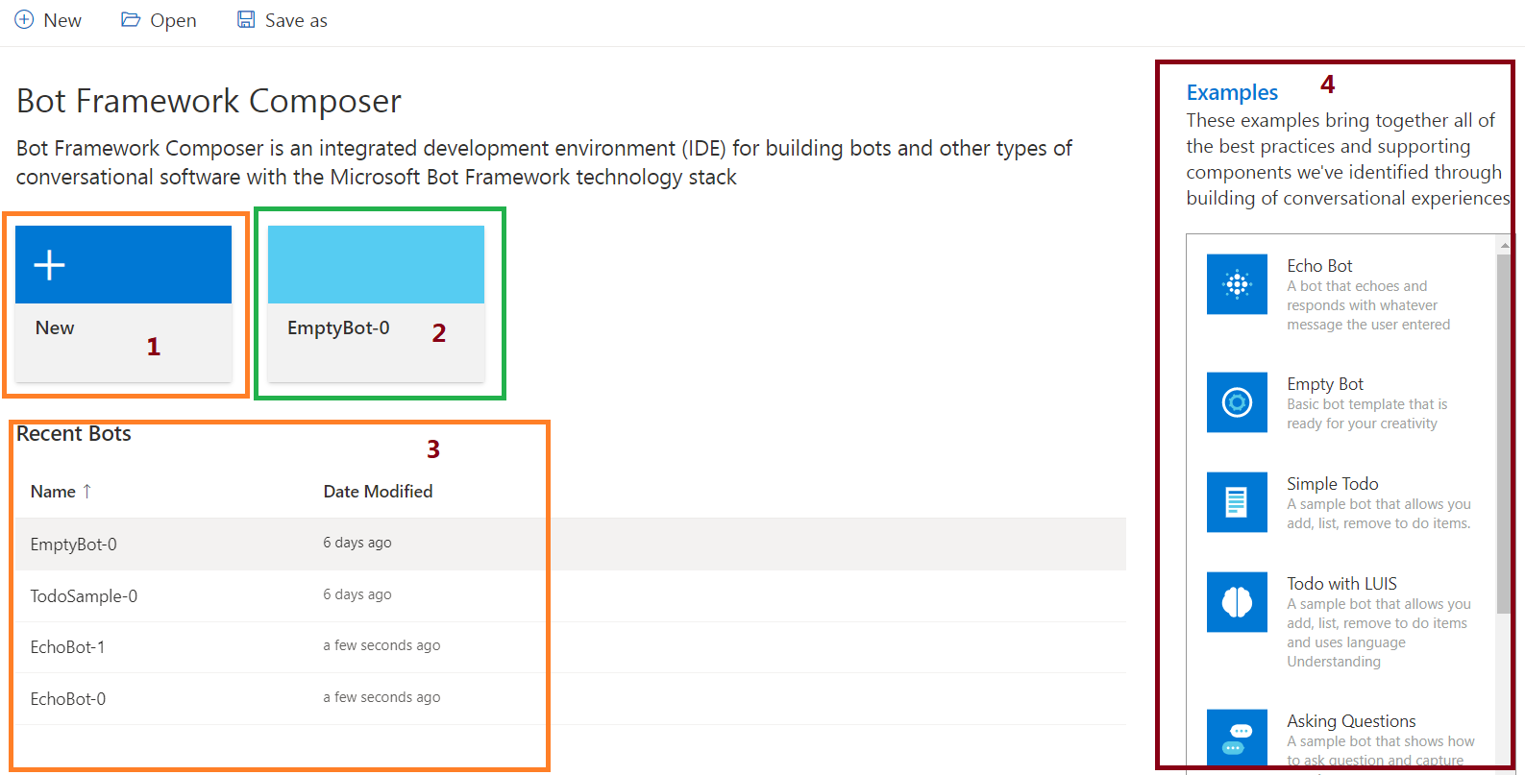
Task: Select the Simple Todo document icon
Action: coord(1237,501)
